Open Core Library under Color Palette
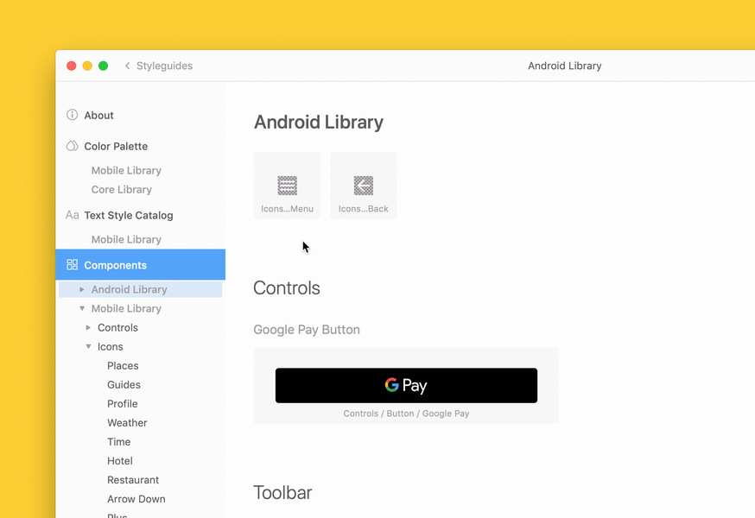This screenshot has height=518, width=755. pyautogui.click(x=121, y=189)
